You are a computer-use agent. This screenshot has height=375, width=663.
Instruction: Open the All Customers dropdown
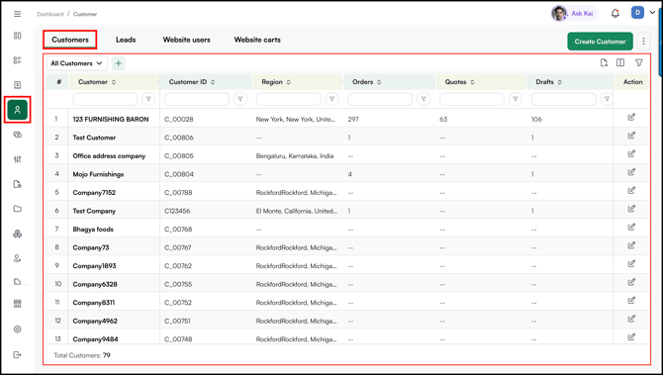click(x=77, y=63)
